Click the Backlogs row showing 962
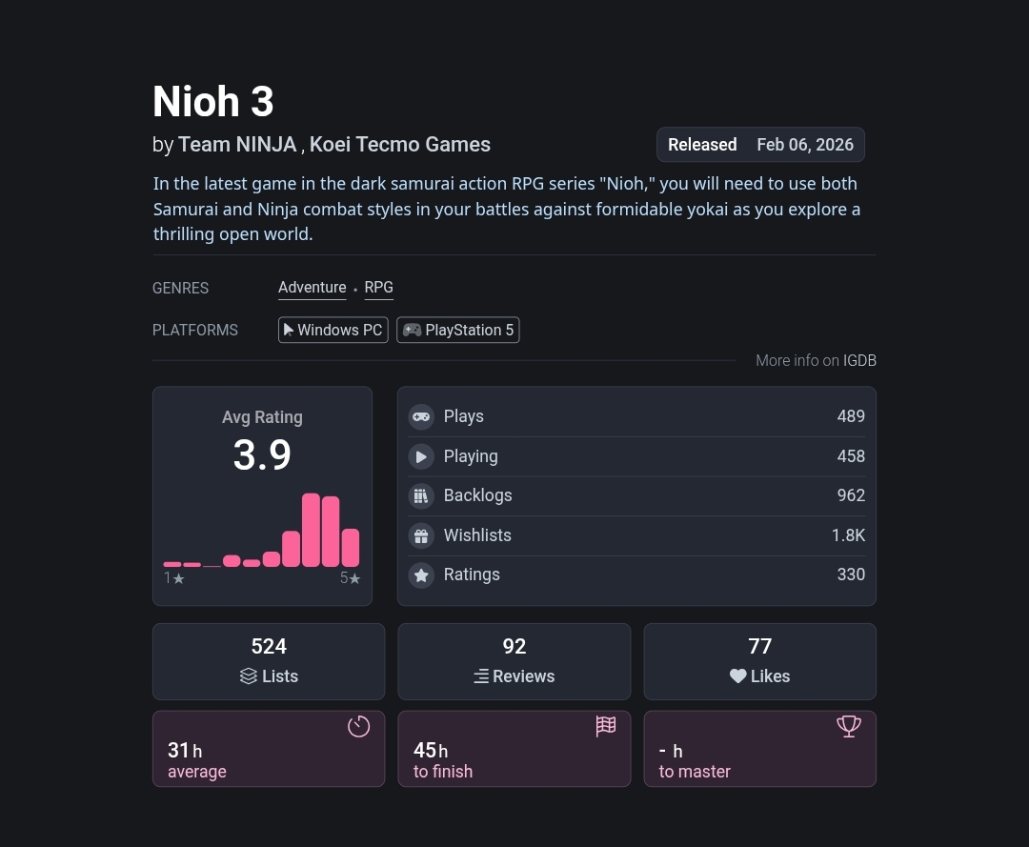1029x847 pixels. 636,496
